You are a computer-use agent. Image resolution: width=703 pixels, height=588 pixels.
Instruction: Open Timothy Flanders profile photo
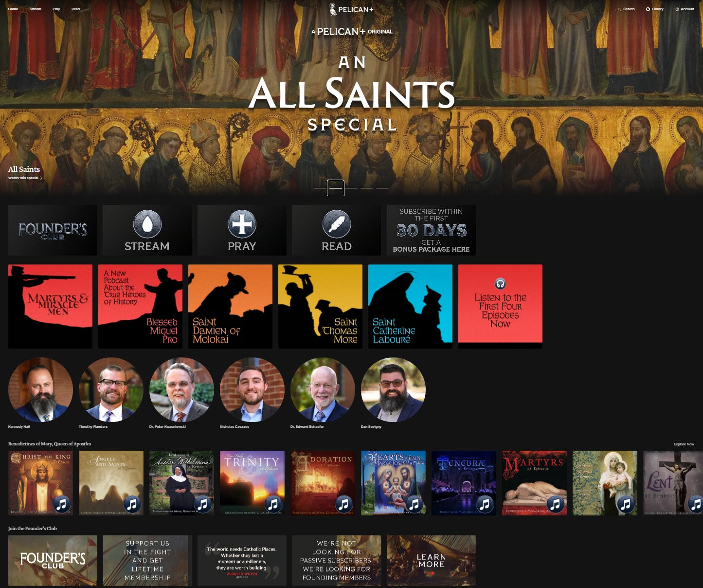(111, 389)
